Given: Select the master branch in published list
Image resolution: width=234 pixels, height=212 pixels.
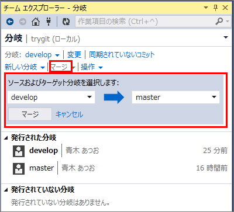Looking at the screenshot, I should pos(42,168).
